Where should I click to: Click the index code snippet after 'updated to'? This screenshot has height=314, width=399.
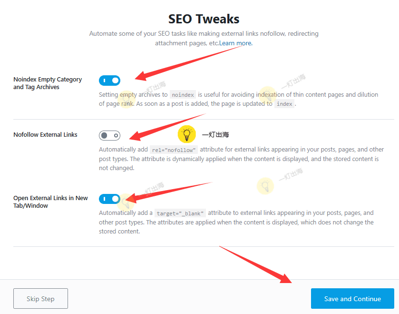284,104
